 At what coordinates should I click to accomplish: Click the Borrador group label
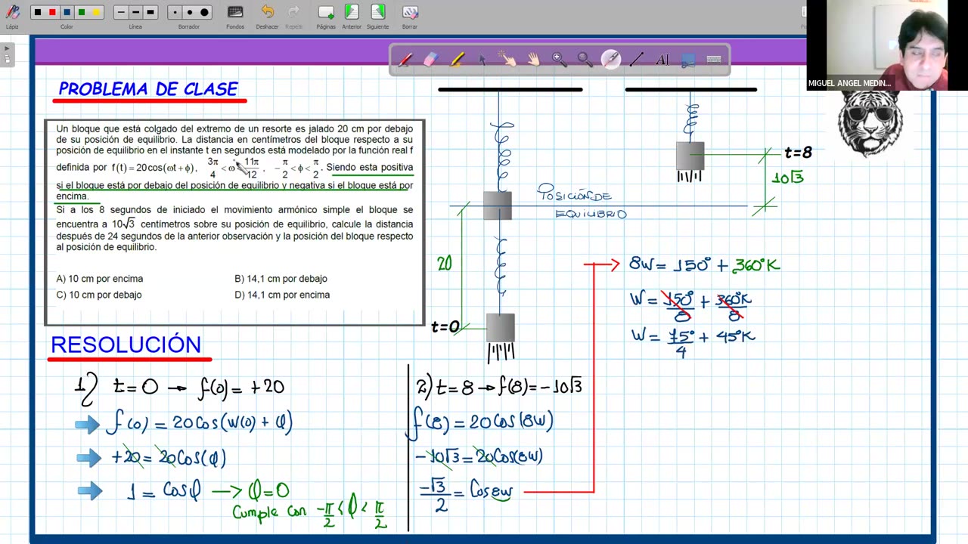click(189, 27)
